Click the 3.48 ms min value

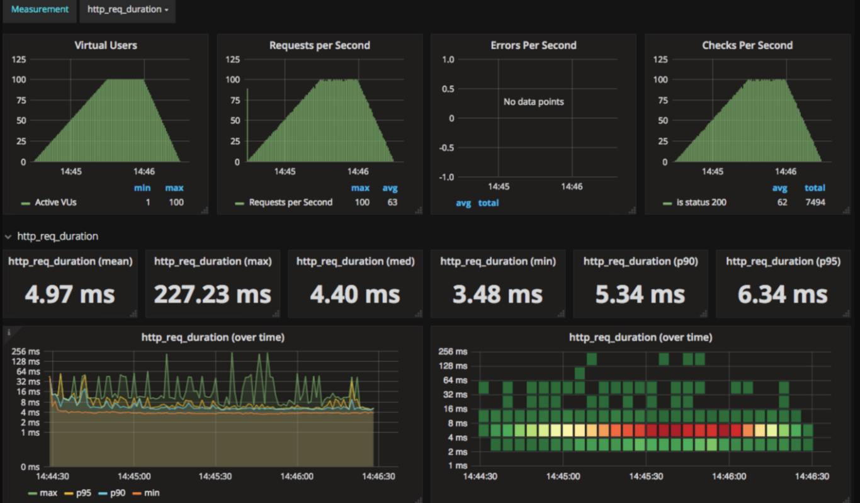click(498, 294)
